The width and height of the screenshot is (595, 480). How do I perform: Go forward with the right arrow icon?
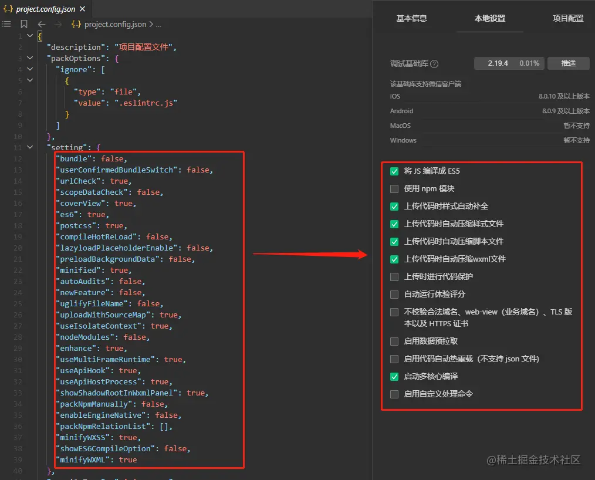(58, 24)
